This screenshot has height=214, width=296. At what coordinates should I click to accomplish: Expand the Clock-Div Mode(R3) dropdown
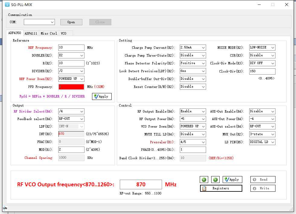[x=262, y=63]
